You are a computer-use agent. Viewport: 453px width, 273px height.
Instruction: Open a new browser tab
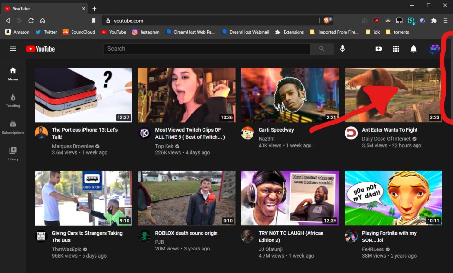pos(94,9)
